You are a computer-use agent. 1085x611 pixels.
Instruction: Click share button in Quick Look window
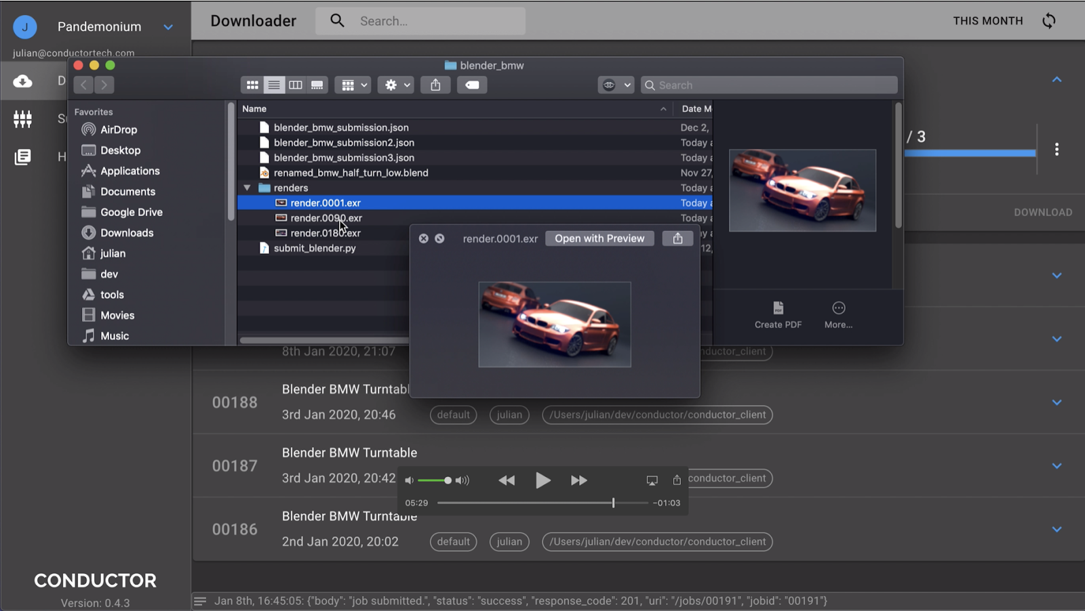(677, 238)
